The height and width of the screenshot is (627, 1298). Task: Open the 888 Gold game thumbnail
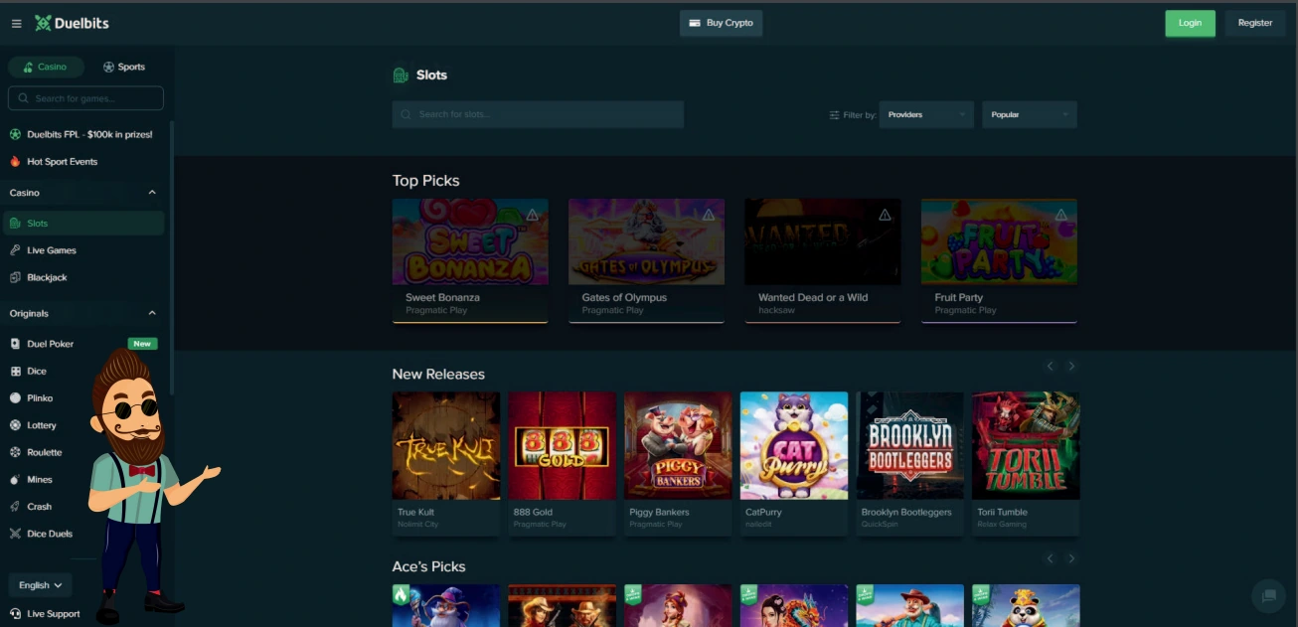562,445
